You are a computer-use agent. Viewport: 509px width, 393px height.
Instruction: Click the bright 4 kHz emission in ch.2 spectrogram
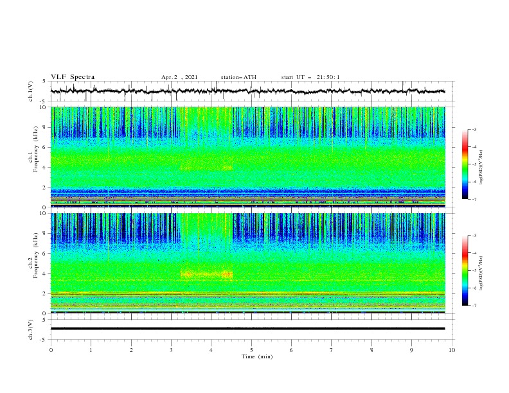click(206, 274)
